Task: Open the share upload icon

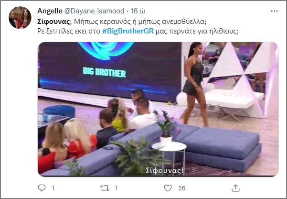Action: [x=235, y=188]
